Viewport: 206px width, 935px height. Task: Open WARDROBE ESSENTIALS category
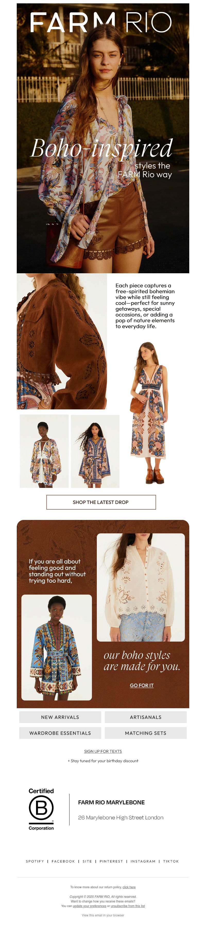click(60, 733)
